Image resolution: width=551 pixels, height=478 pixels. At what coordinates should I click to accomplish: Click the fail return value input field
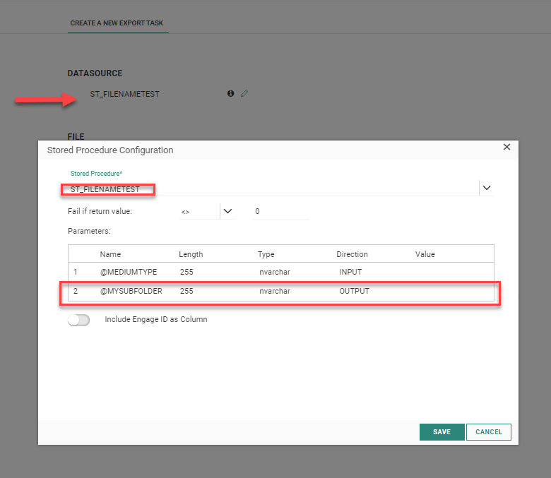[x=280, y=211]
